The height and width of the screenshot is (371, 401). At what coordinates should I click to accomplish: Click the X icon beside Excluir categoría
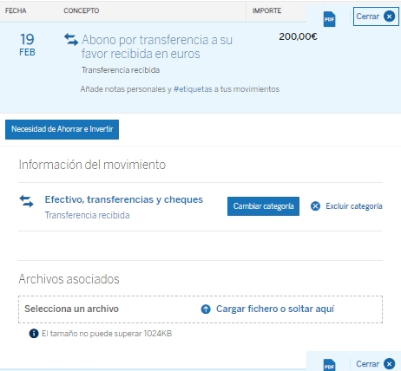315,206
